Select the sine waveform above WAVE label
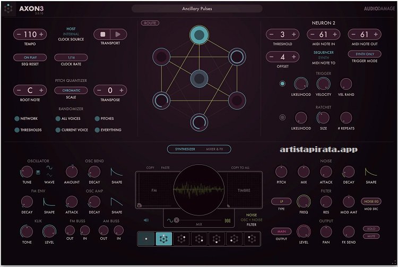Image resolution: width=398 pixels, height=267 pixels. [49, 168]
